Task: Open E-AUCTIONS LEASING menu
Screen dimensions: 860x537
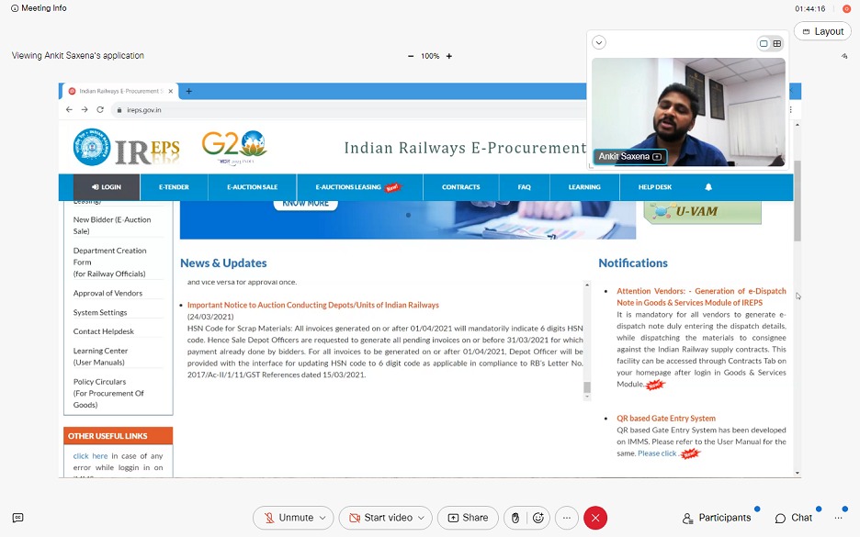Action: (359, 187)
